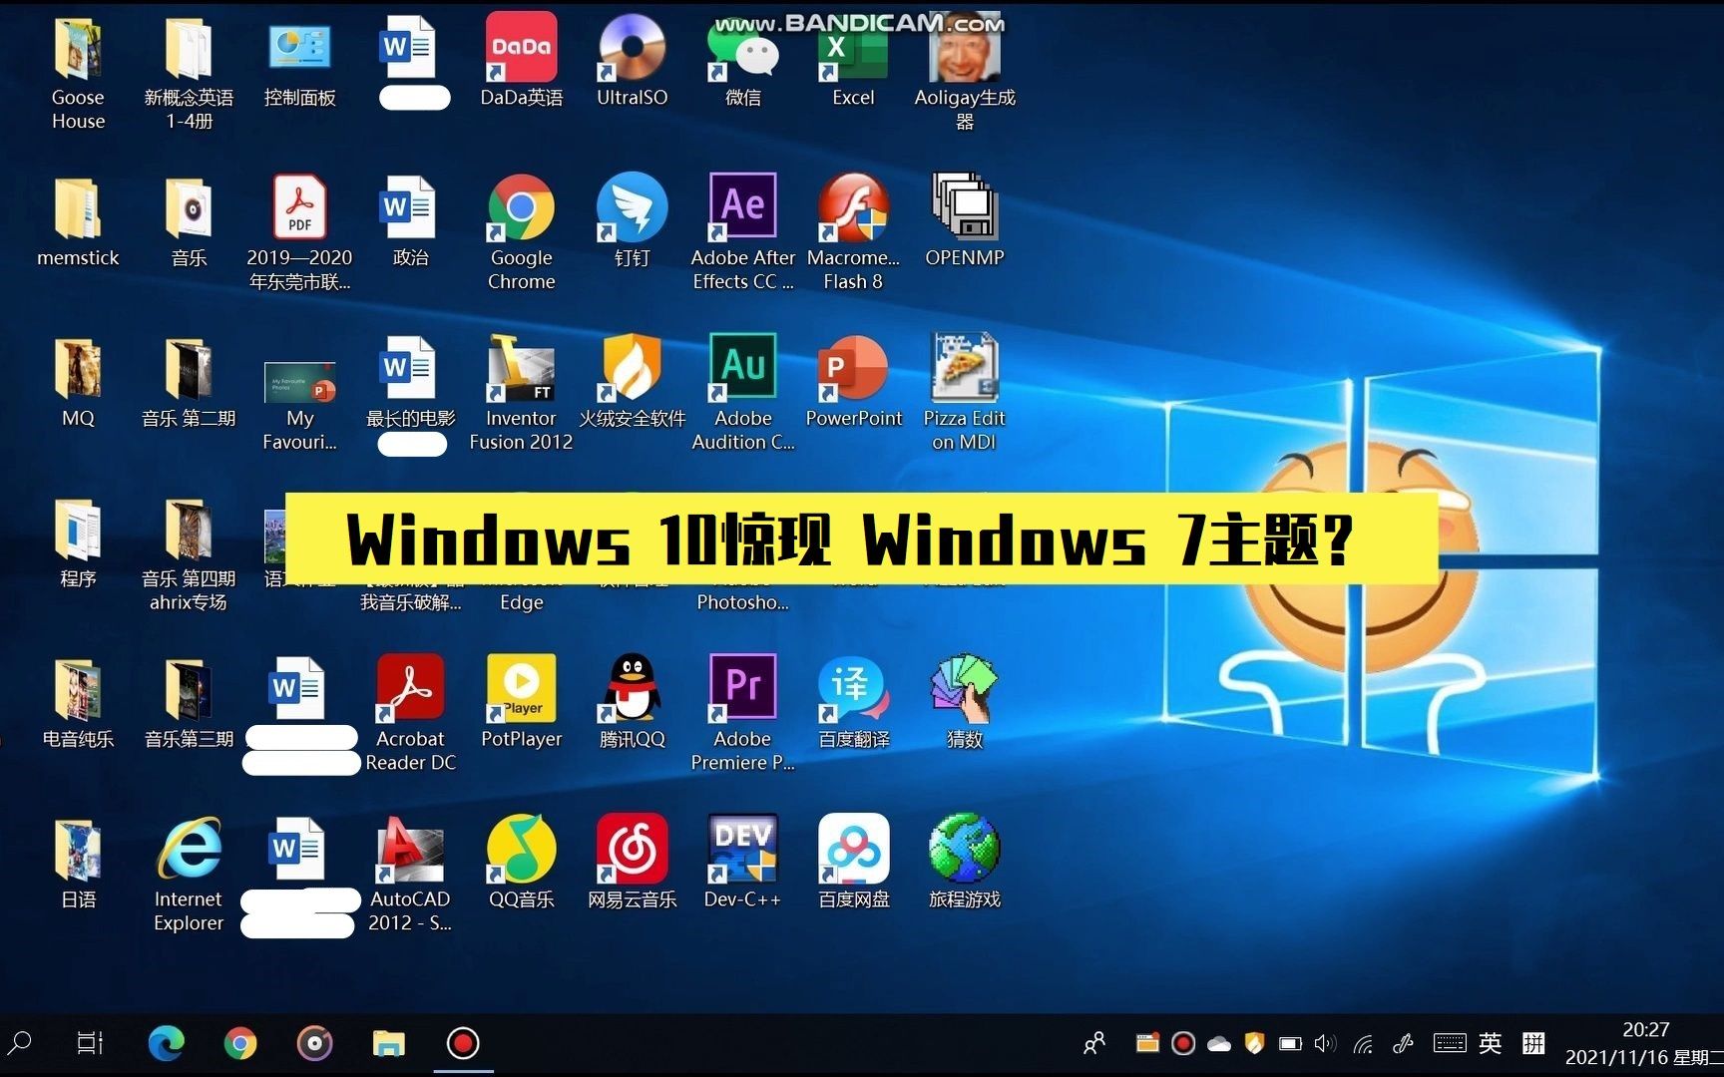Open the 政治 Word document
The width and height of the screenshot is (1724, 1077).
pyautogui.click(x=410, y=221)
